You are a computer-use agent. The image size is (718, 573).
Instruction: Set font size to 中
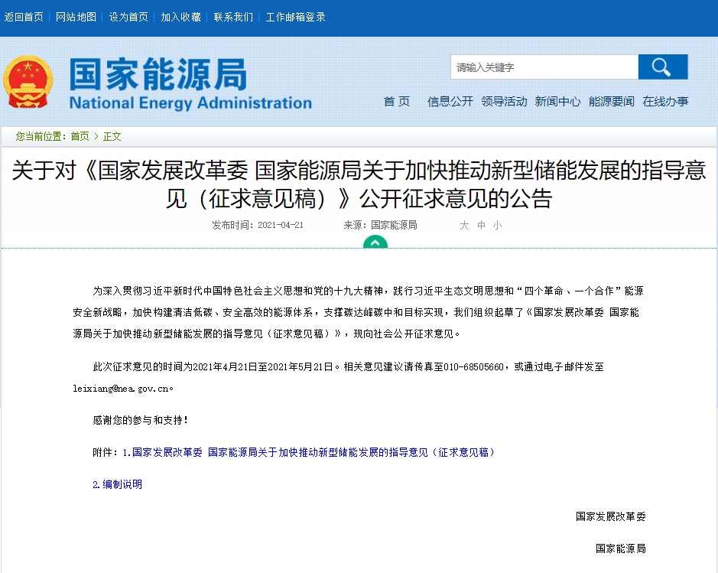coord(481,225)
